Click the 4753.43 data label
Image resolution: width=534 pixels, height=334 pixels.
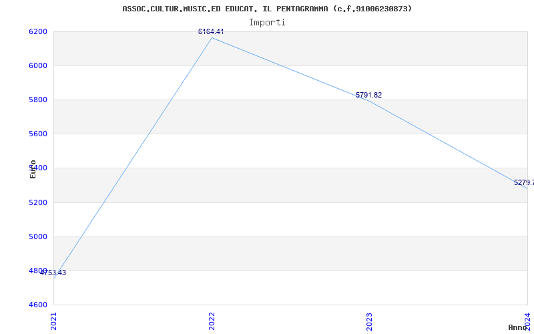point(53,273)
